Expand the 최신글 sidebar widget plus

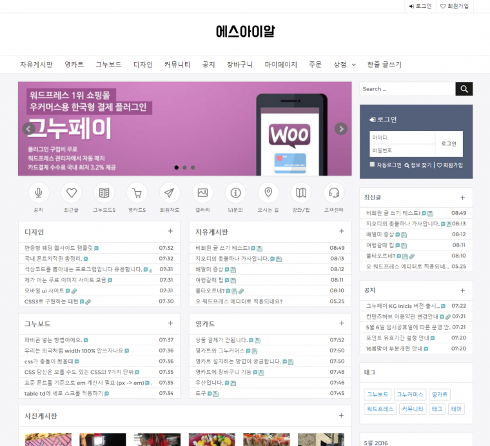coord(462,198)
